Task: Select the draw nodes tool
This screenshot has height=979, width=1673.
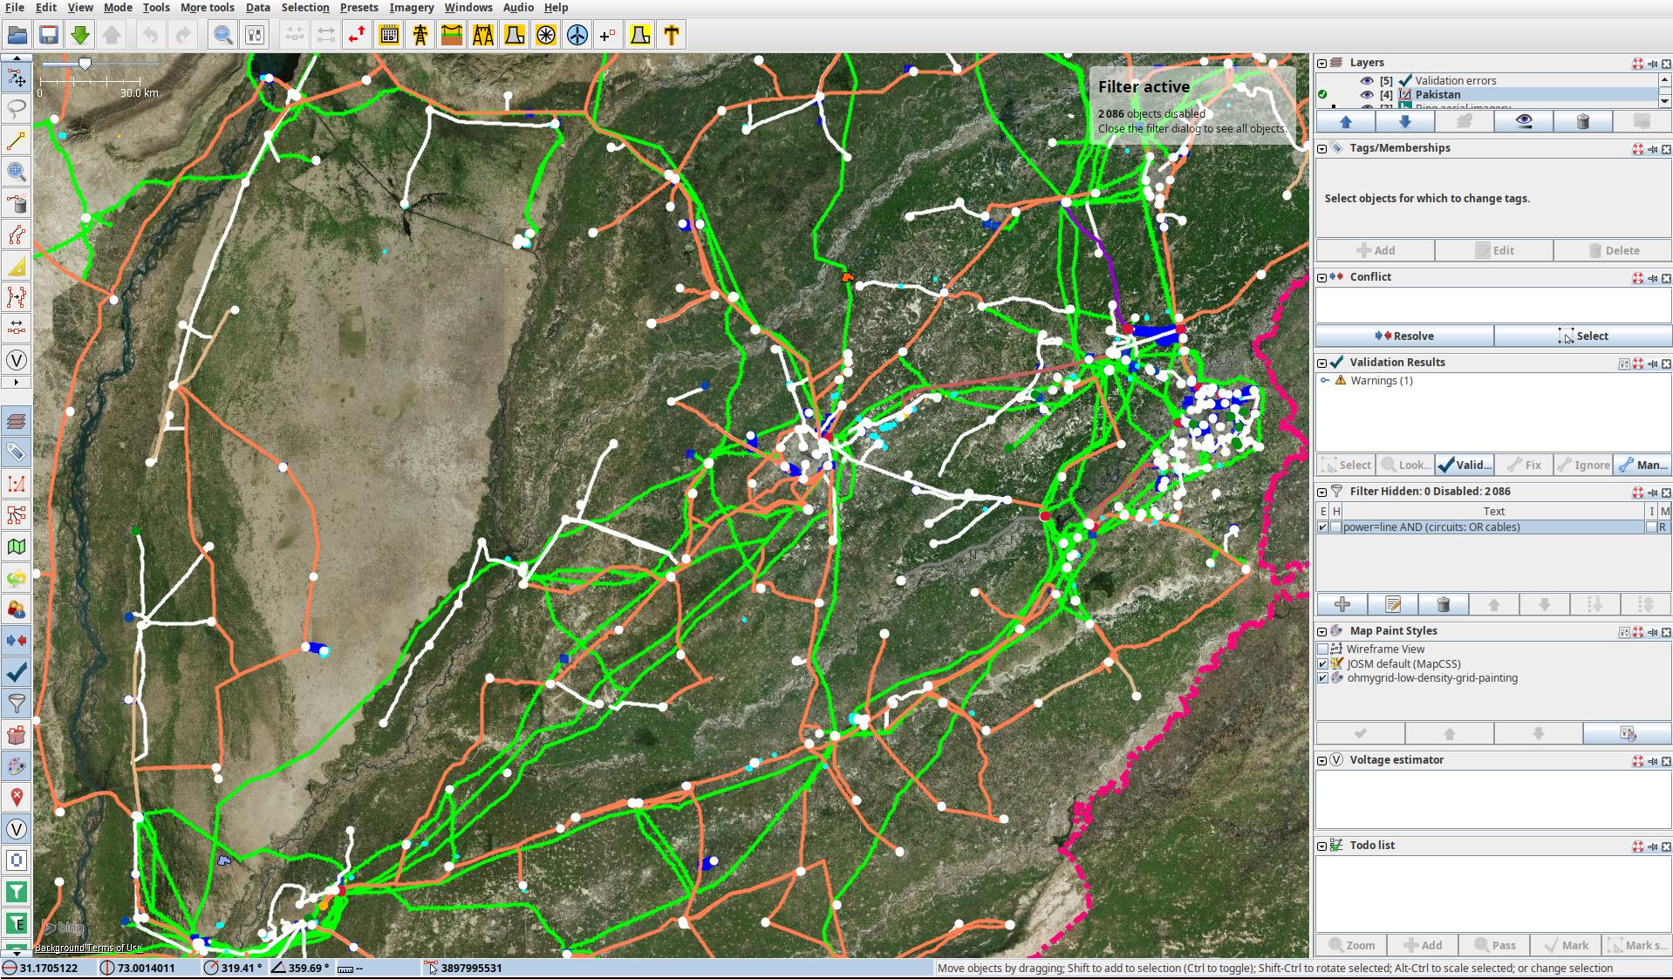Action: [17, 140]
